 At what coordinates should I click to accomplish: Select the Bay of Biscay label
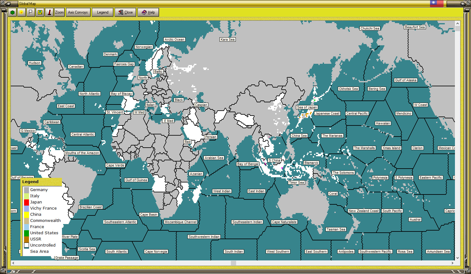click(x=121, y=94)
